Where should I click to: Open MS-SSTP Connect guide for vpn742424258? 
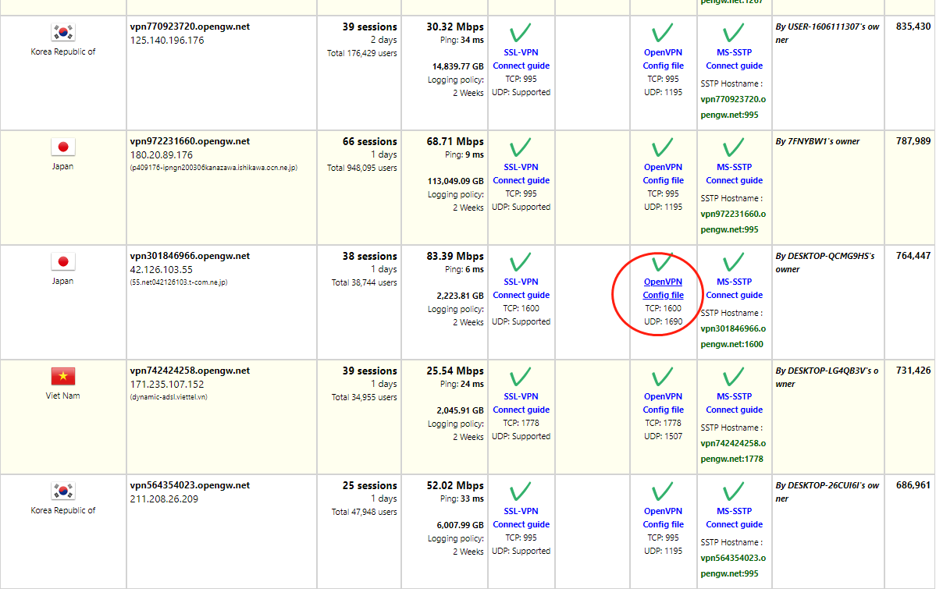(734, 410)
